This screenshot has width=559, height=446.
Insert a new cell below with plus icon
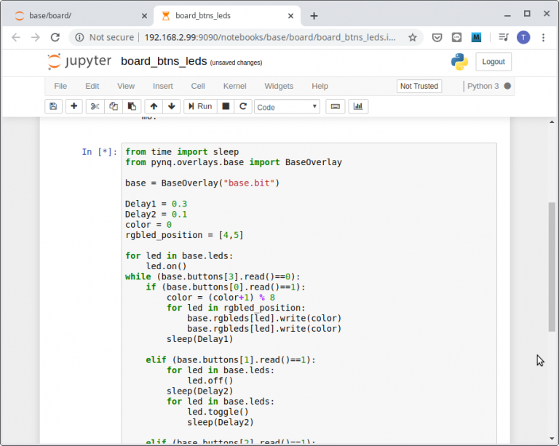[74, 106]
